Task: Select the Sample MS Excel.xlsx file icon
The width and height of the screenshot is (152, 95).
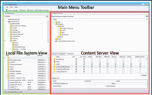Action: [8, 85]
